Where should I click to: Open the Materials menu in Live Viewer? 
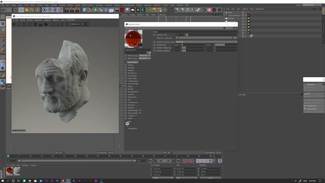click(x=38, y=20)
